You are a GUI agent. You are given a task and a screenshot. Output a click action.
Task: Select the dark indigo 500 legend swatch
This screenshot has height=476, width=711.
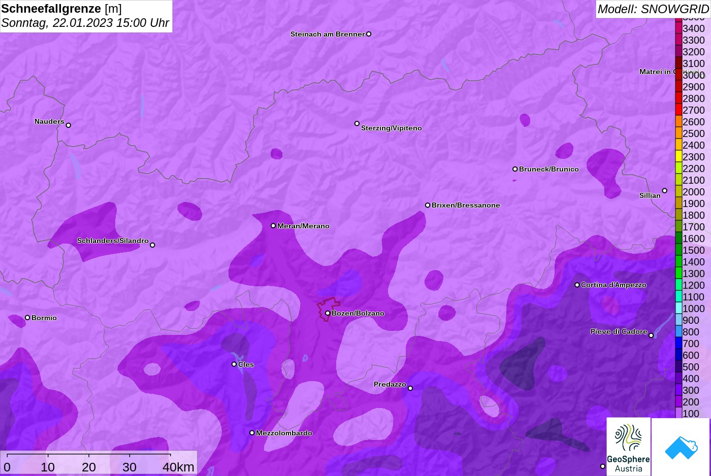point(678,366)
